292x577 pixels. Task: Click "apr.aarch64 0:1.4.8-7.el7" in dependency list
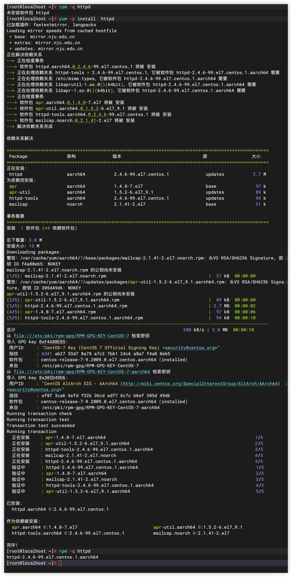[44, 527]
